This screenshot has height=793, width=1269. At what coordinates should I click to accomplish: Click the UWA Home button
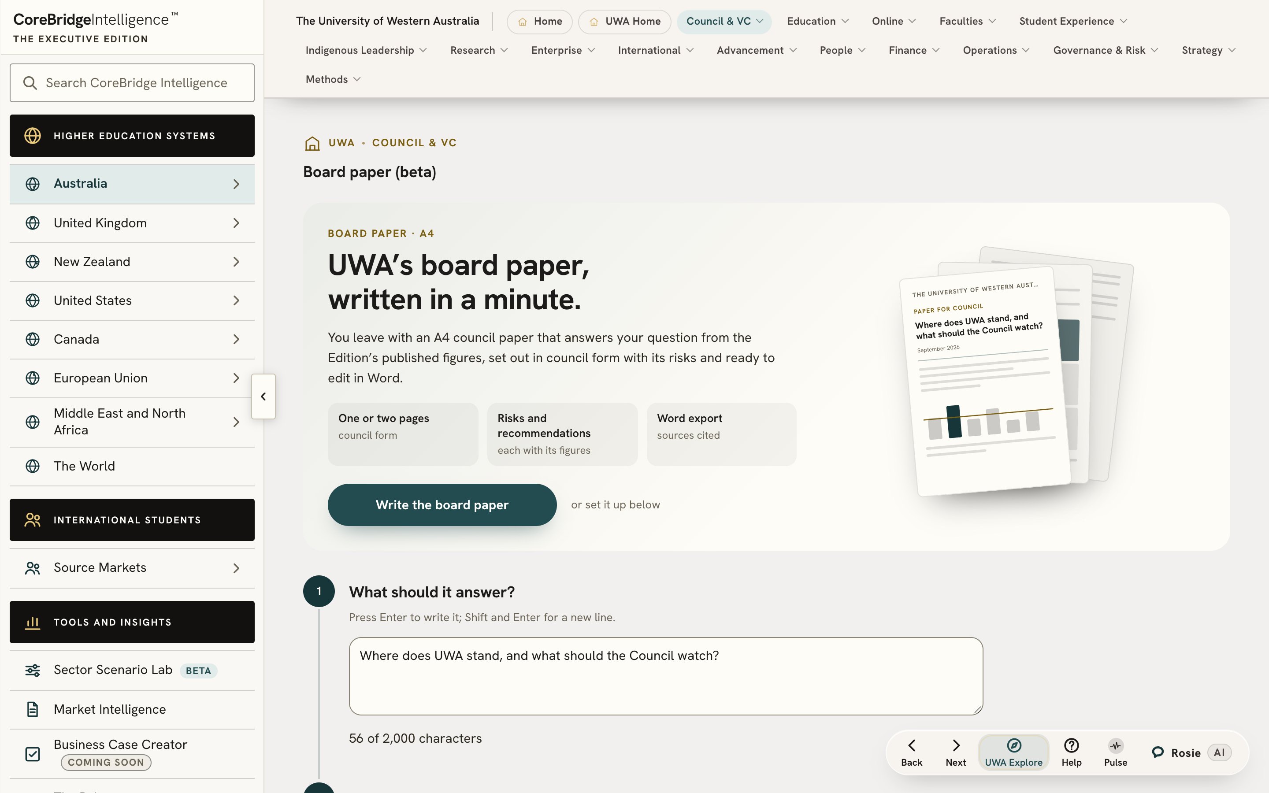coord(624,22)
